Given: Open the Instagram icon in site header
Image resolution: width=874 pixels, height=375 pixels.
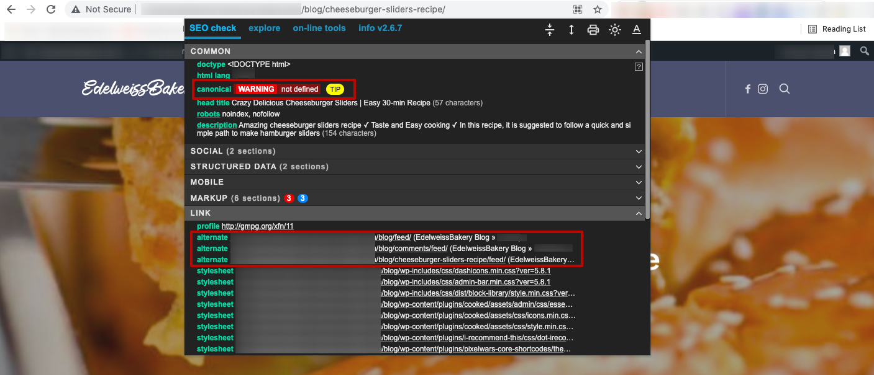Looking at the screenshot, I should click(x=763, y=89).
